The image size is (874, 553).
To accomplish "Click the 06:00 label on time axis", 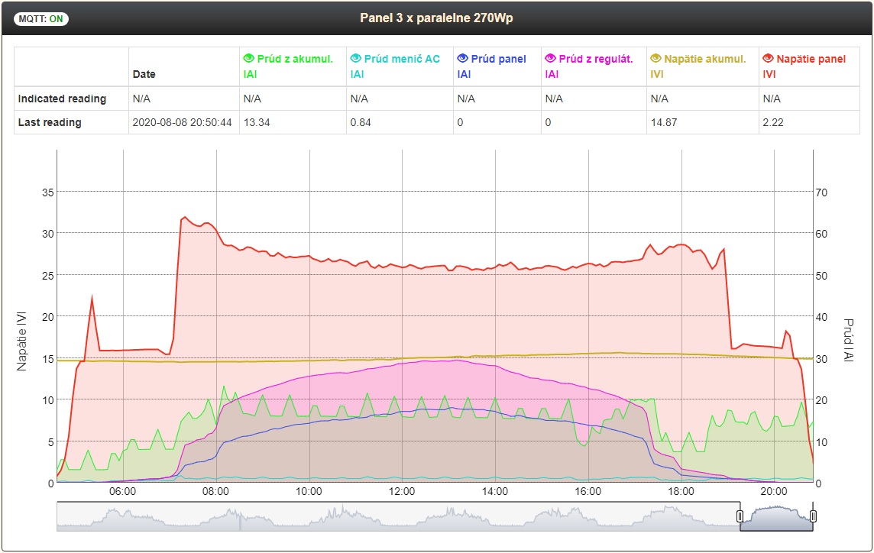I will tap(122, 492).
